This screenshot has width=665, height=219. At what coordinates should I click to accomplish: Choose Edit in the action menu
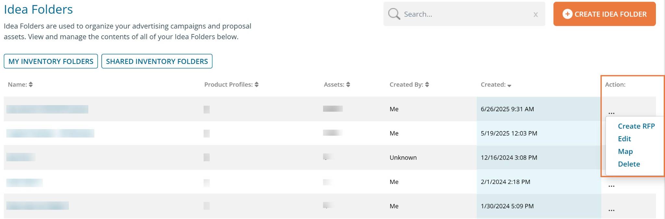click(624, 139)
